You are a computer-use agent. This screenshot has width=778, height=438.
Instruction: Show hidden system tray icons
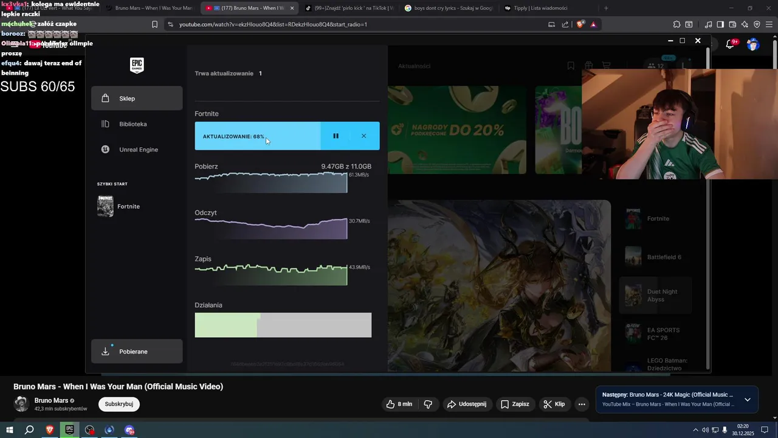695,430
